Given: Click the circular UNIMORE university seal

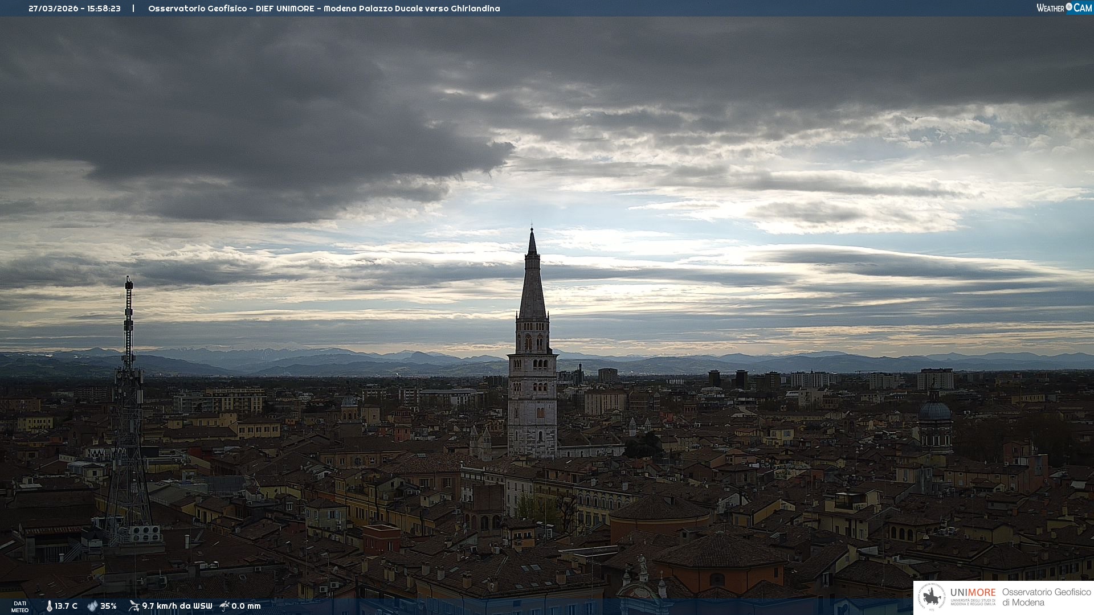Looking at the screenshot, I should click(x=932, y=597).
